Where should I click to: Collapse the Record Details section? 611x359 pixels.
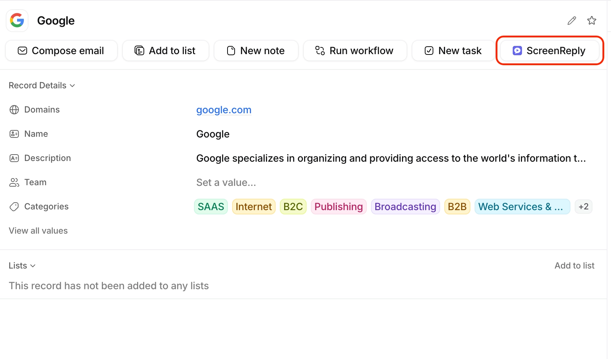[42, 85]
